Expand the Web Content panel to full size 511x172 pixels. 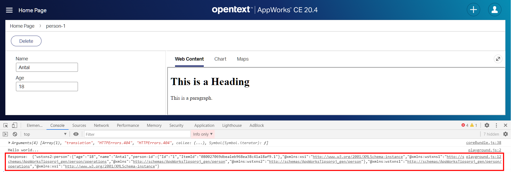498,59
